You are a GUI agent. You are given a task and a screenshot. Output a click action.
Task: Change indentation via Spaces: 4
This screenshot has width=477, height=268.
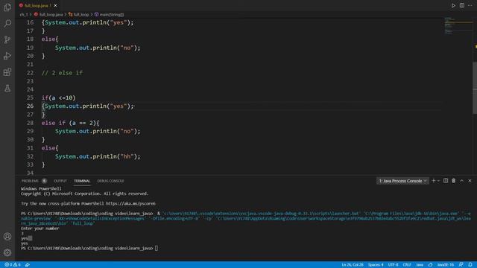(x=376, y=265)
